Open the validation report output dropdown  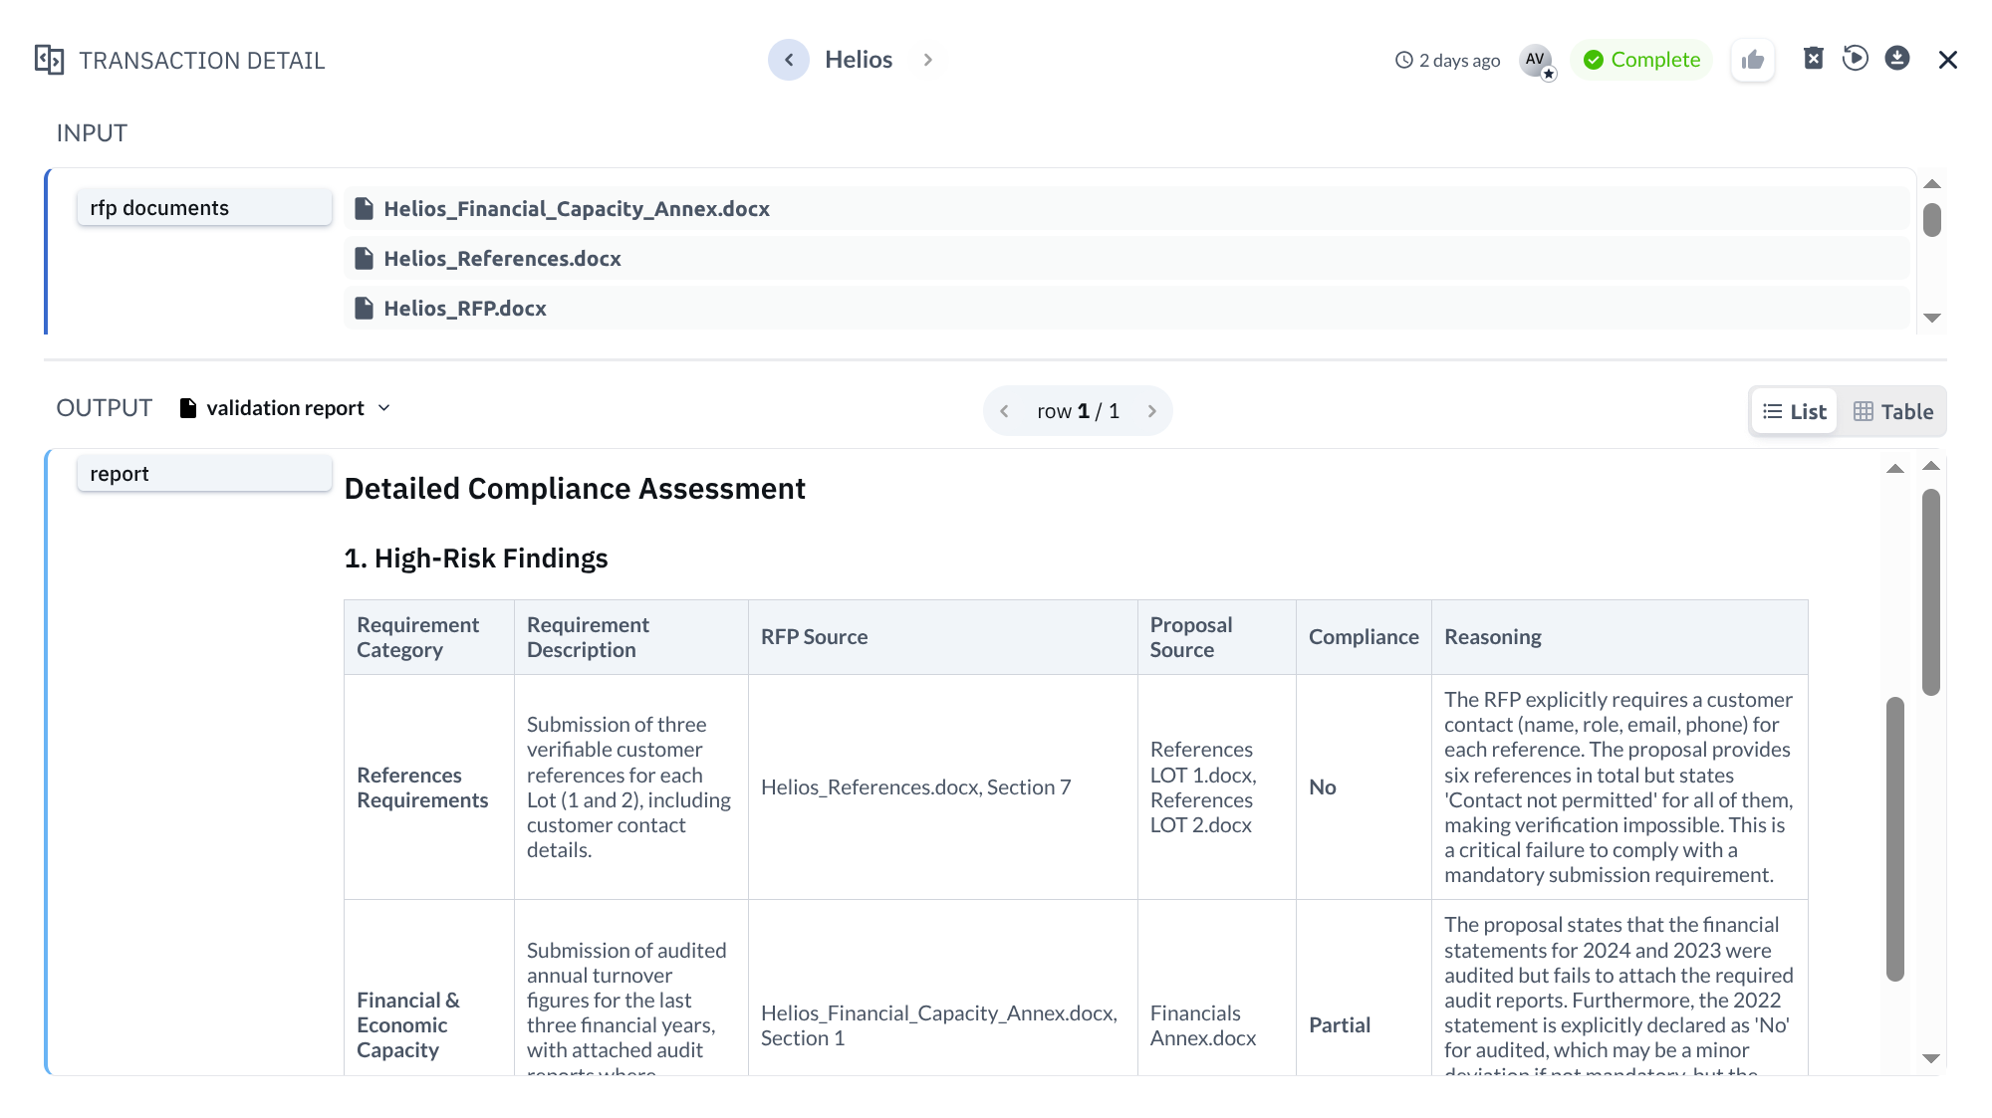point(384,408)
